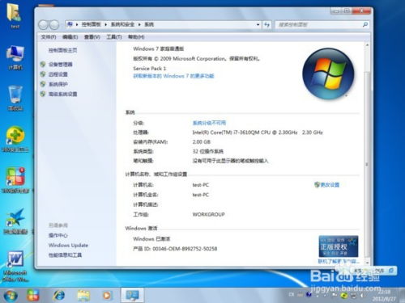Click link to get more Windows 7 features
Screen dimensions: 405x303
click(x=173, y=76)
